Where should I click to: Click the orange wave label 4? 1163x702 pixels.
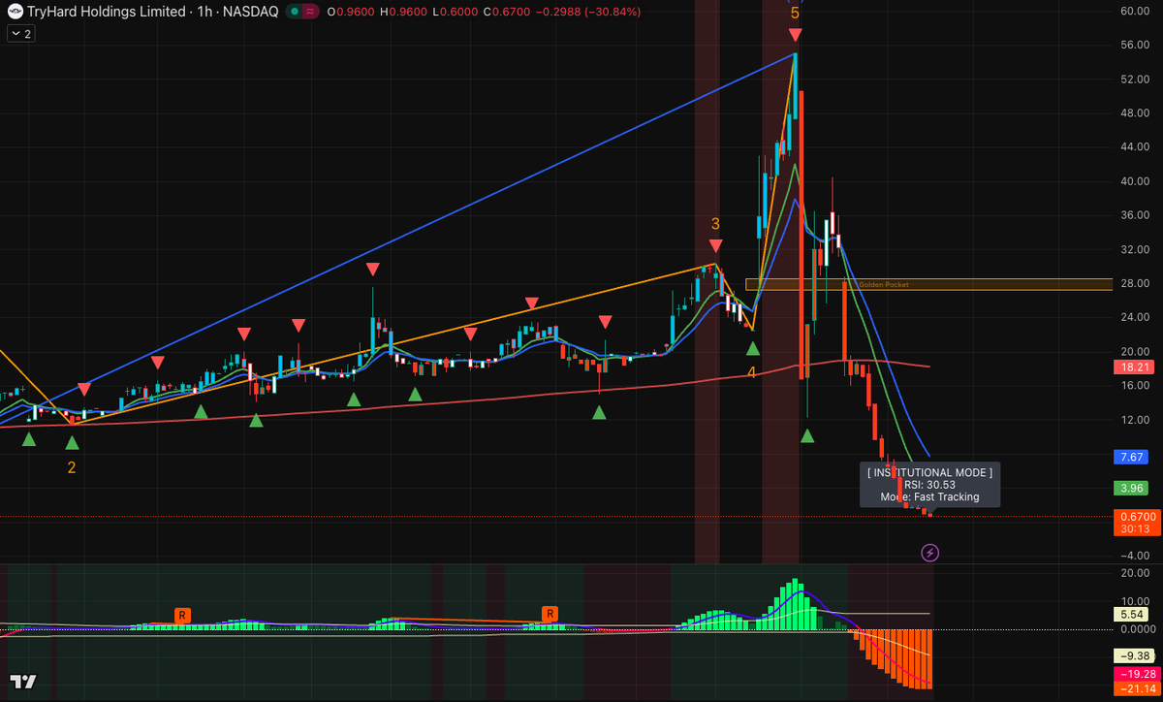pyautogui.click(x=751, y=372)
